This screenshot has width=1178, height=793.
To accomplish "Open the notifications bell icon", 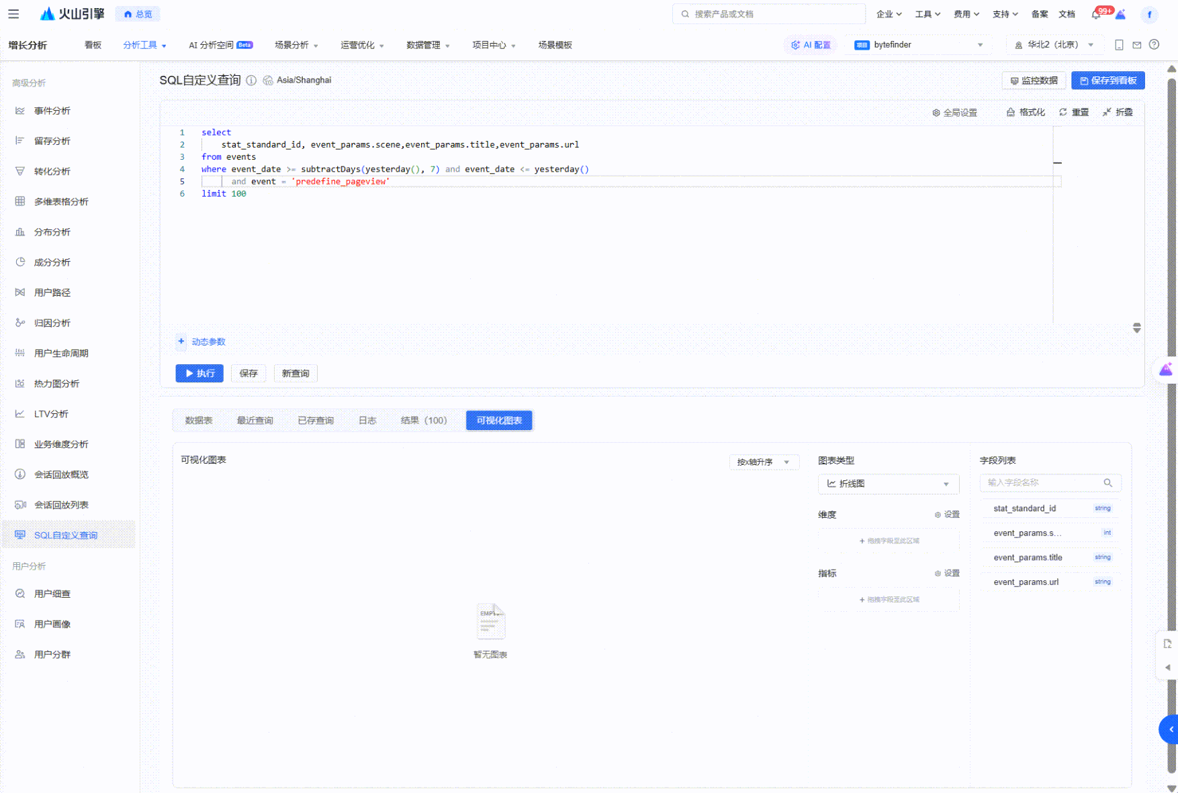I will pyautogui.click(x=1096, y=14).
